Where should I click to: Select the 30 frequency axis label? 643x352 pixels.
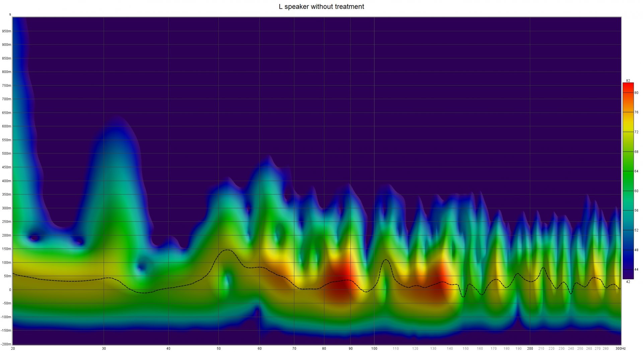(x=104, y=349)
